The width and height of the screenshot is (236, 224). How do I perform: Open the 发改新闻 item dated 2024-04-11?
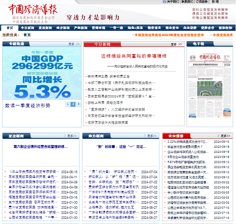[x=33, y=177]
